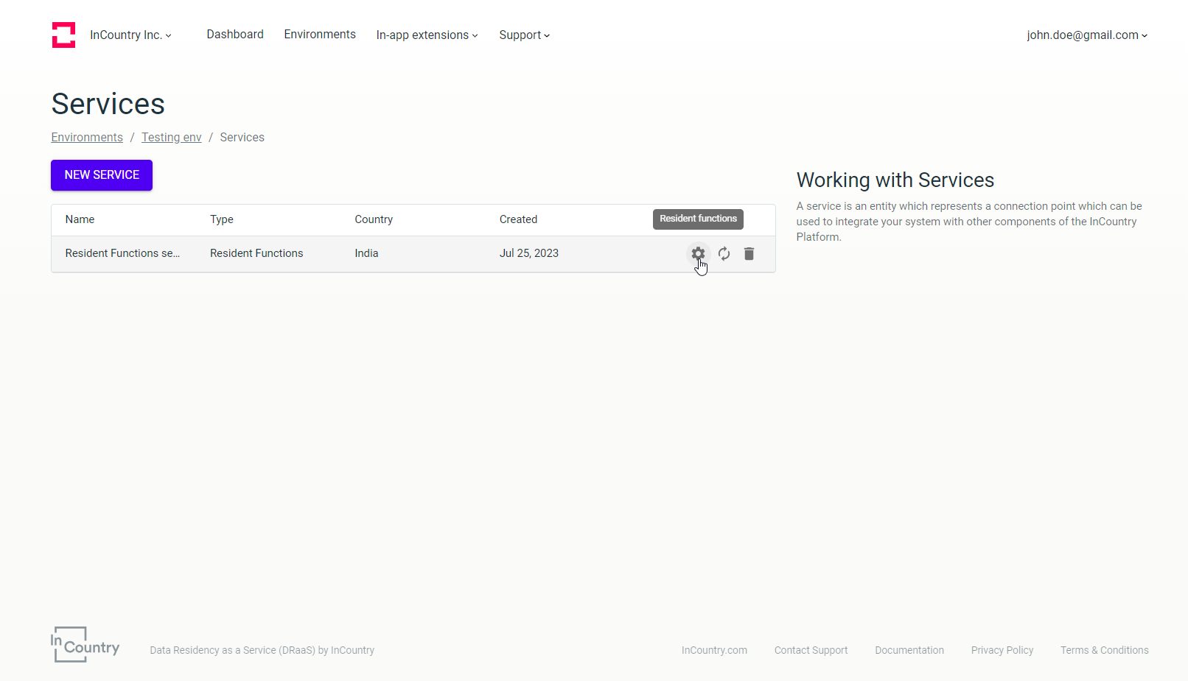
Task: Click the Type column header
Action: pyautogui.click(x=222, y=219)
